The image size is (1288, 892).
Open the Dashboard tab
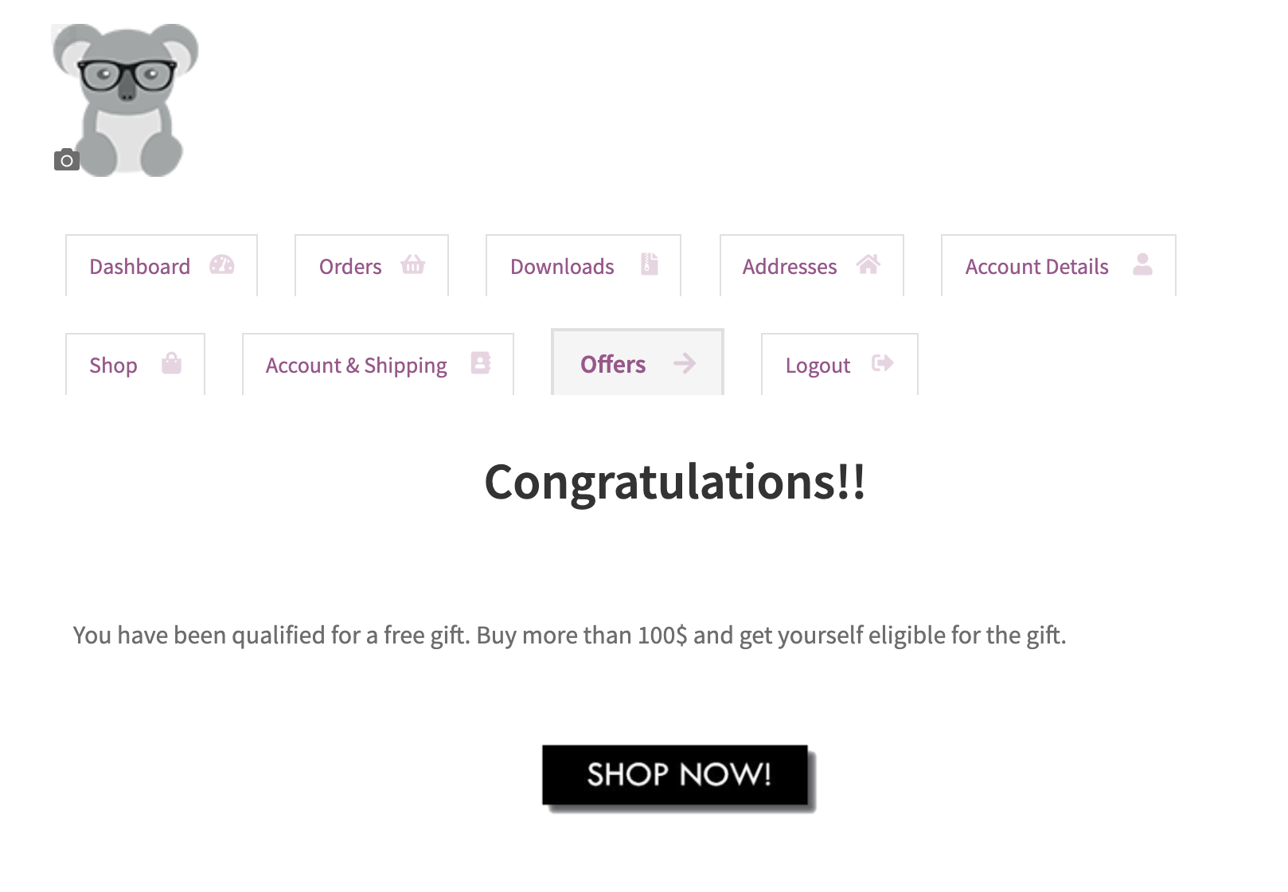[x=140, y=267]
